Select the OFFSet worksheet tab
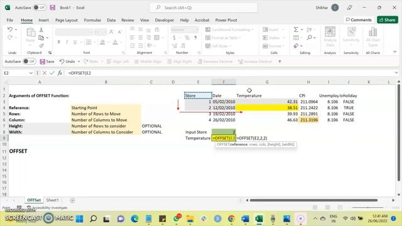 (x=34, y=200)
